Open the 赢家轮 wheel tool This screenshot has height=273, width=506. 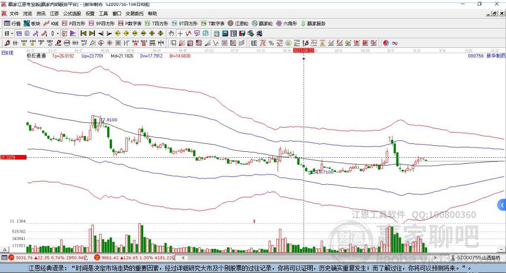262,24
